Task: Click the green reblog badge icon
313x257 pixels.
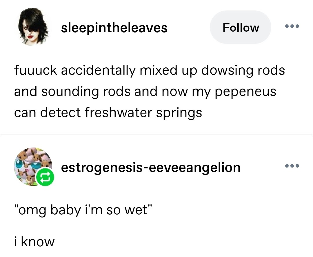Action: click(45, 177)
